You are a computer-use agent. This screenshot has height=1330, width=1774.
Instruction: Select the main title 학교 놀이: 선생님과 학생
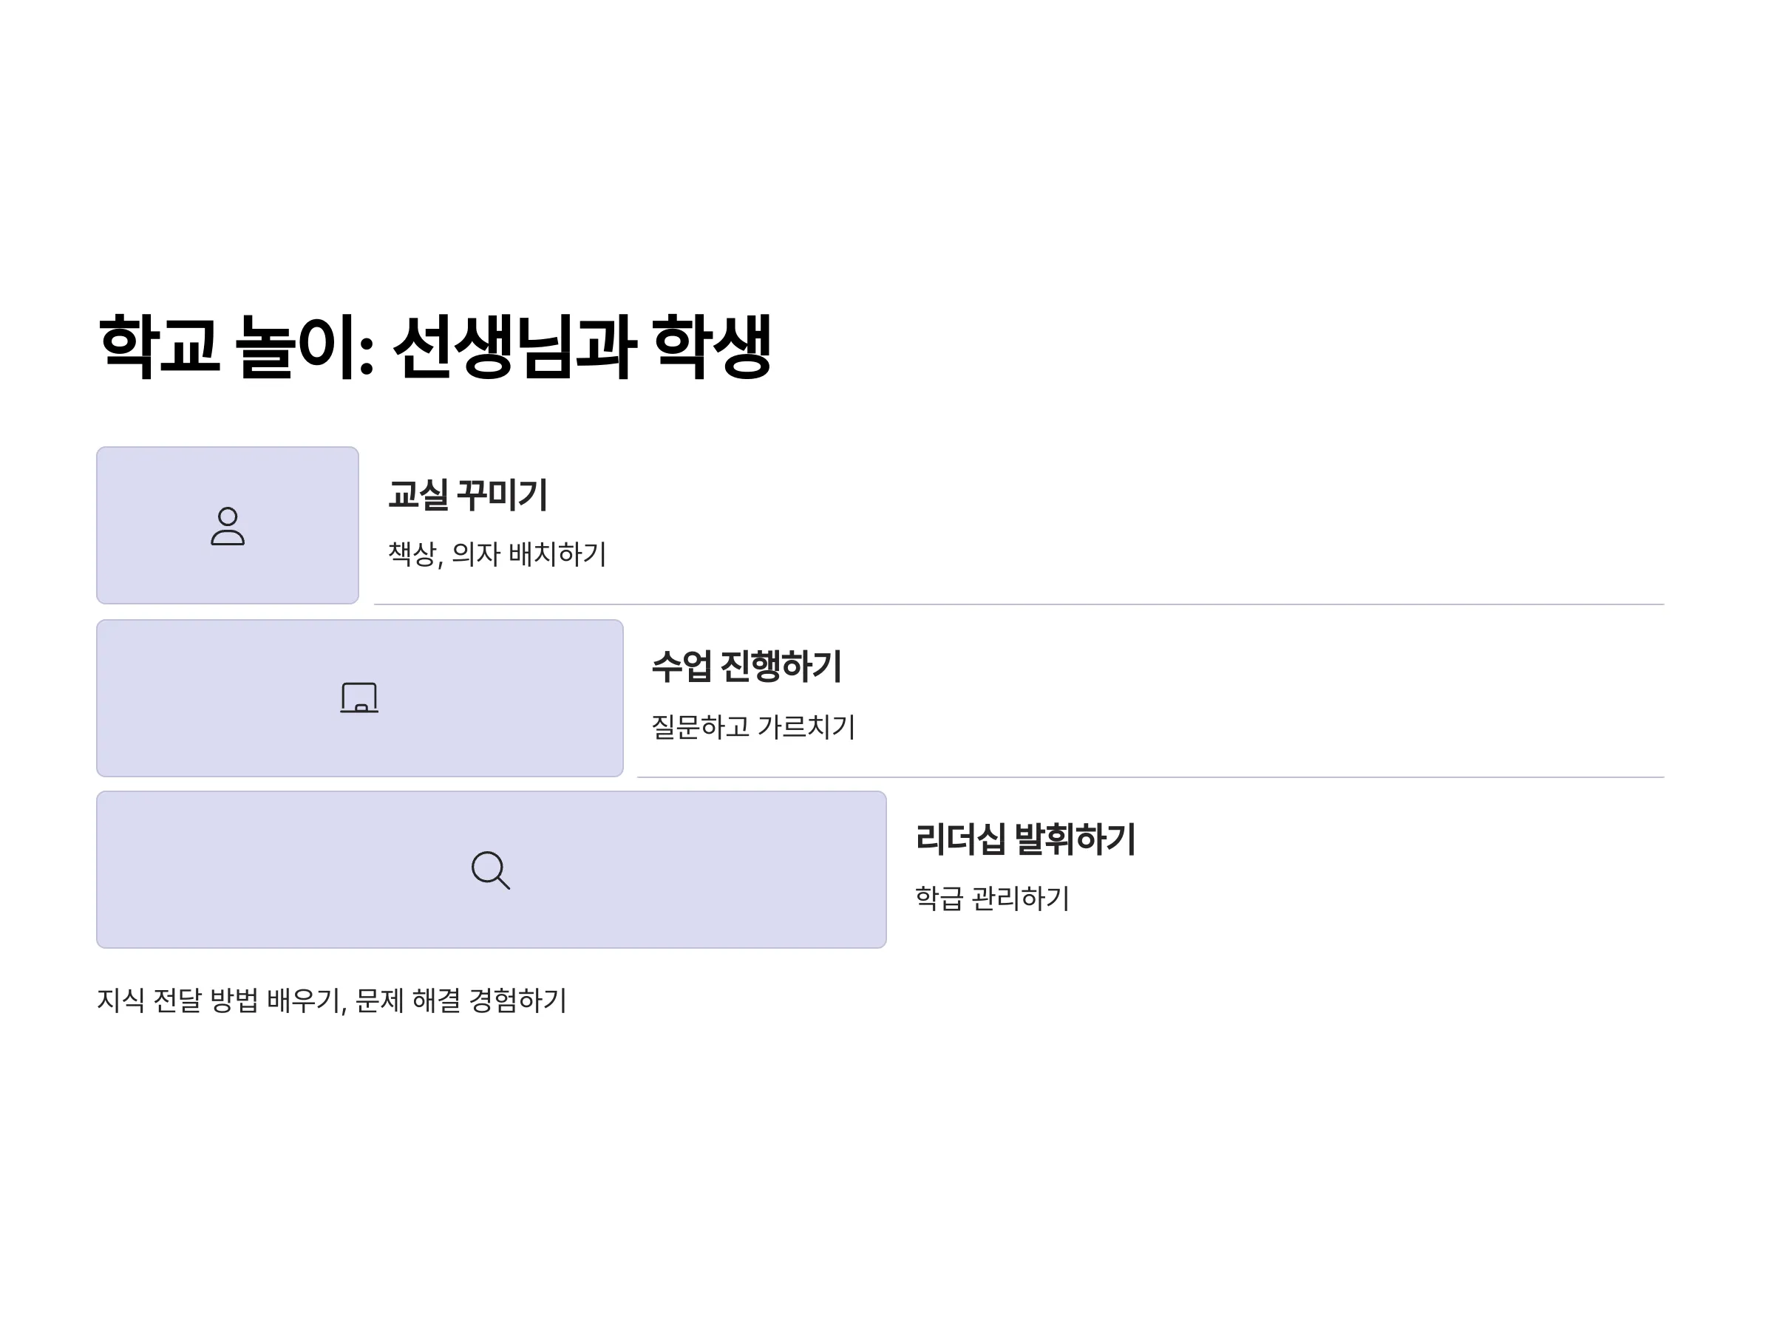point(435,347)
